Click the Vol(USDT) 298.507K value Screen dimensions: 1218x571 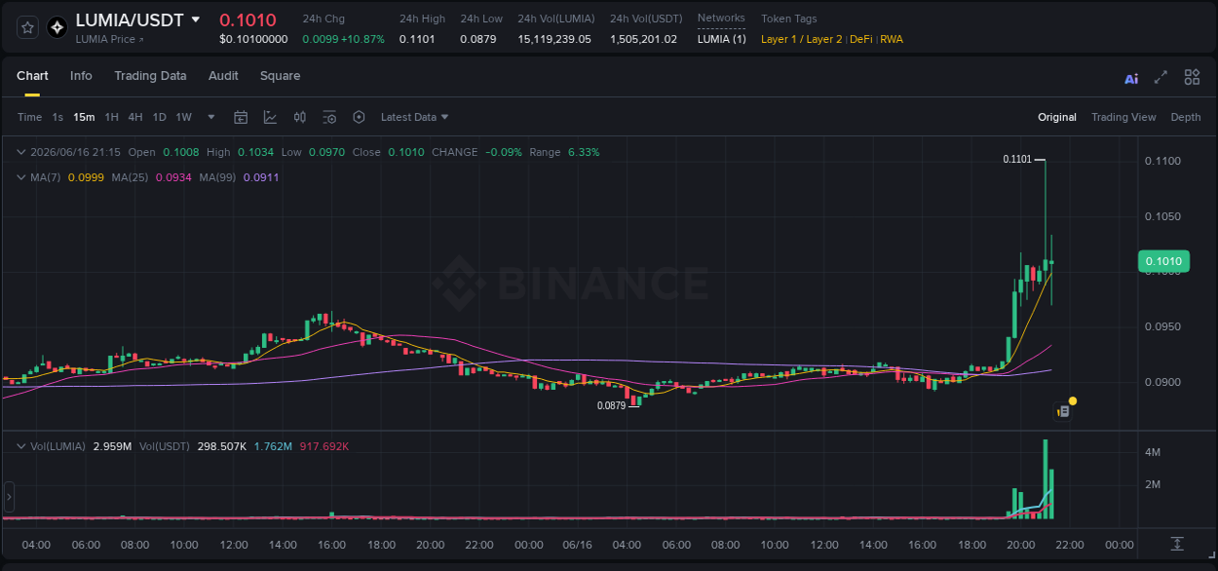pos(222,446)
